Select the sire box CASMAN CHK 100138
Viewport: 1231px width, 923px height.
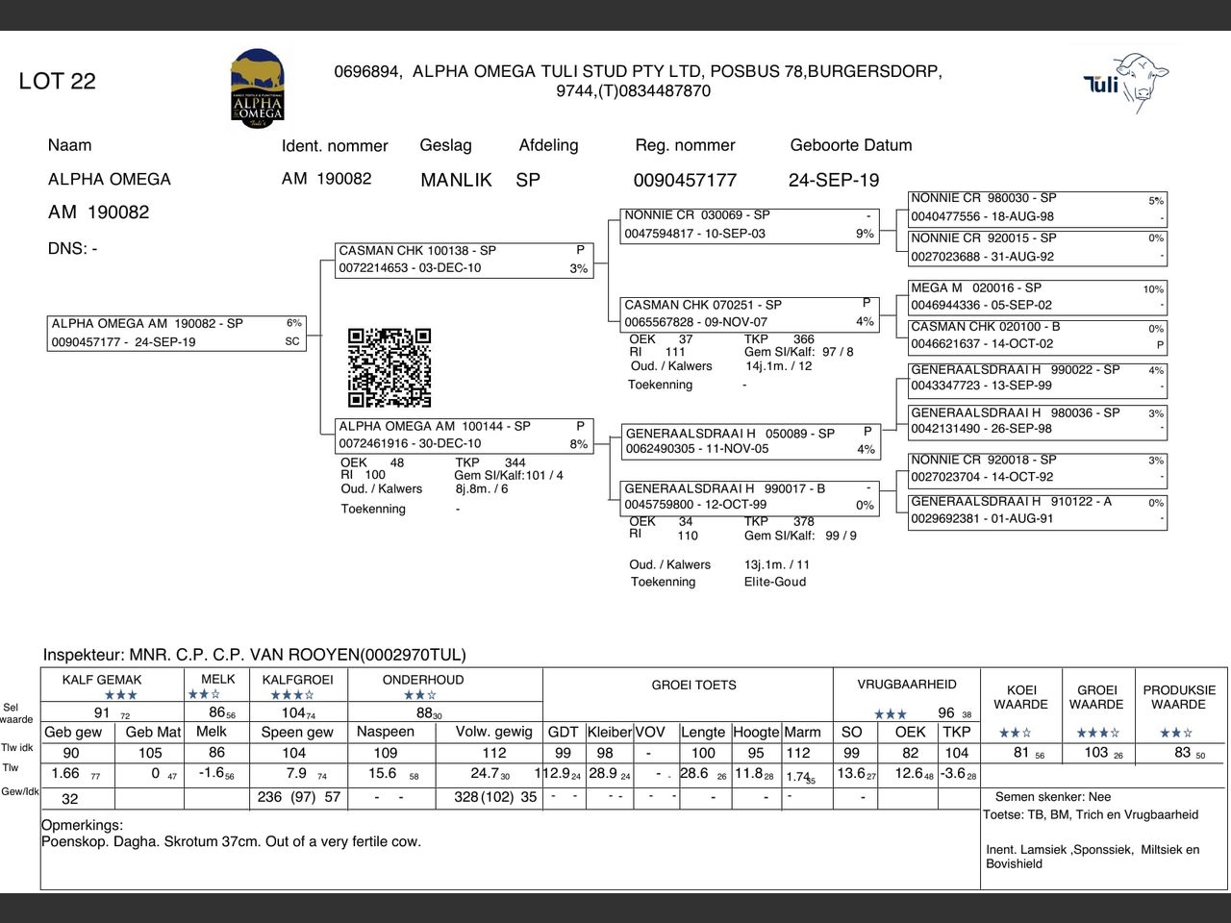tap(464, 260)
